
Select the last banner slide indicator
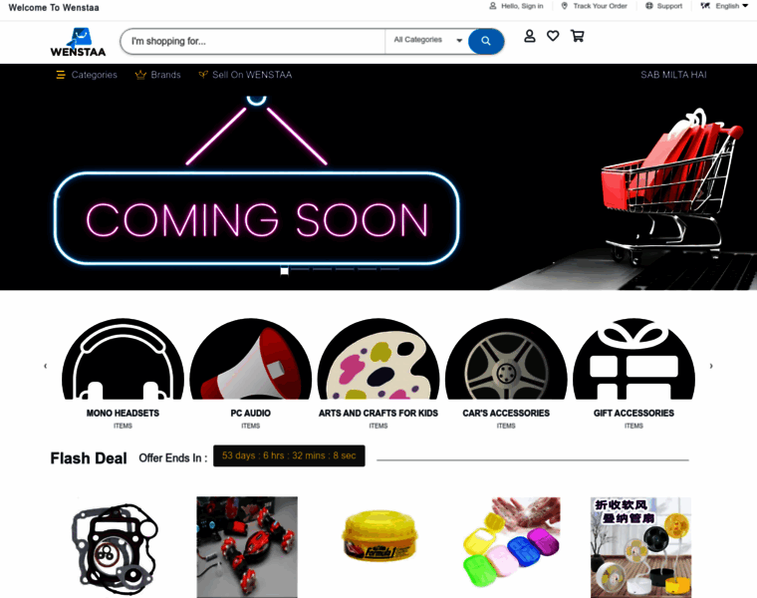tap(389, 269)
